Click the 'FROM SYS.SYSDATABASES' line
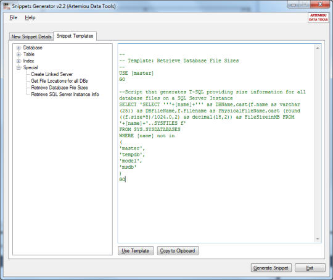 tap(150, 129)
